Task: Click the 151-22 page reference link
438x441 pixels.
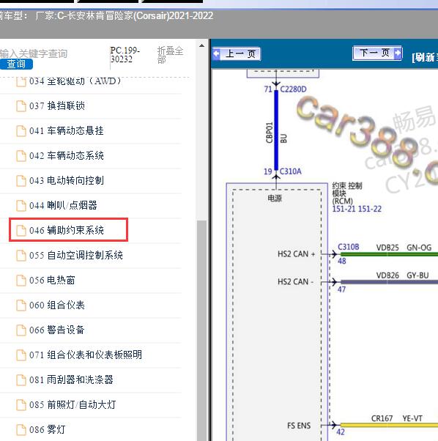Action: [370, 209]
